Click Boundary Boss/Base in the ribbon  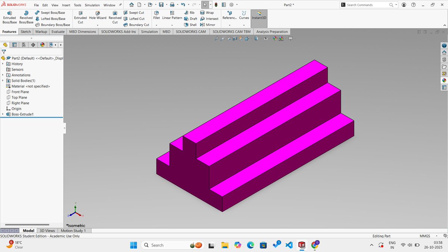52,25
